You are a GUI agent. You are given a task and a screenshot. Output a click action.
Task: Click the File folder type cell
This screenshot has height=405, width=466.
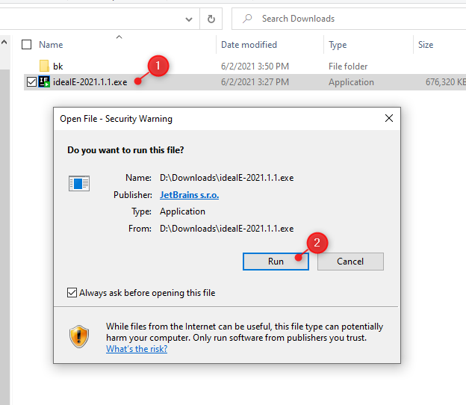(x=348, y=67)
